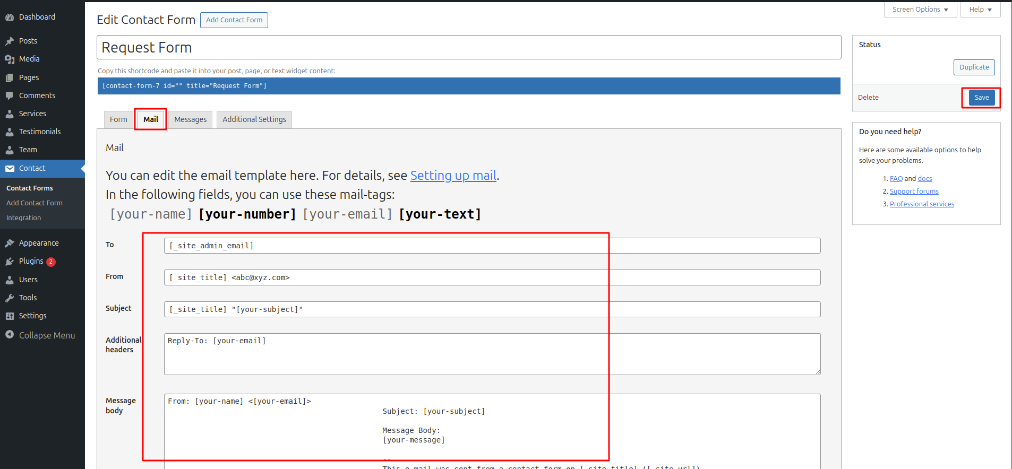The width and height of the screenshot is (1012, 469).
Task: Click the Tools wrench icon
Action: (x=10, y=298)
